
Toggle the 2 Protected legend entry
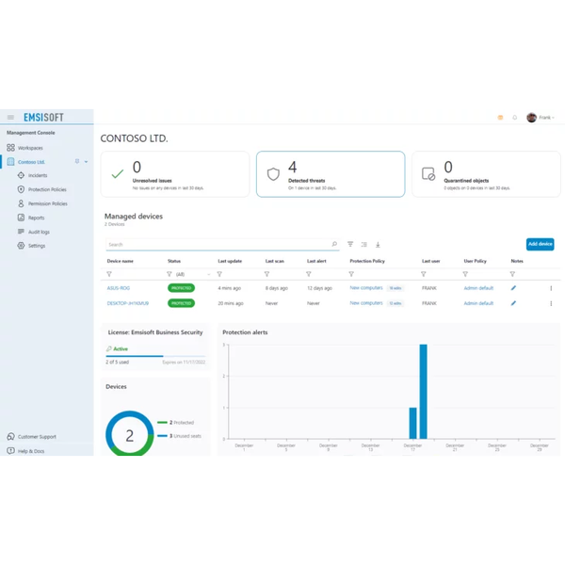[x=175, y=422]
